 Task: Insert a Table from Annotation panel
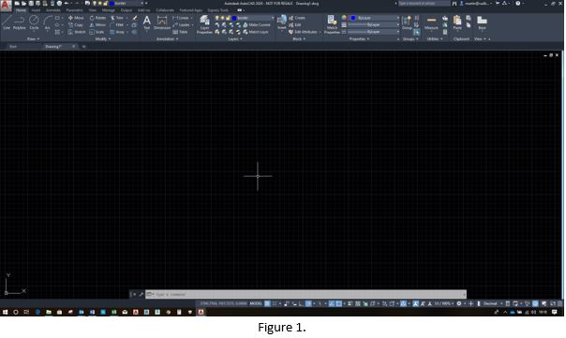point(180,32)
